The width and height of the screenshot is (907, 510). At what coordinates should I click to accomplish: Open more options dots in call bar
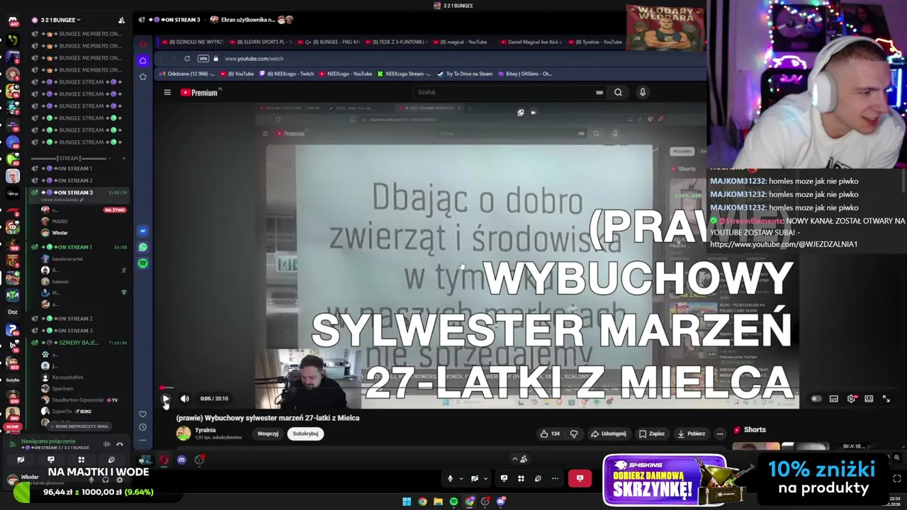pyautogui.click(x=555, y=478)
